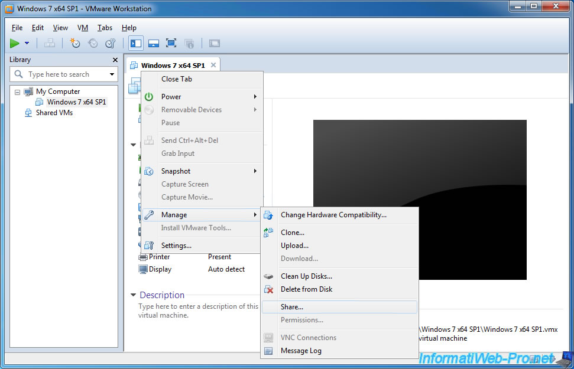This screenshot has width=574, height=369.
Task: Toggle the library sidebar view icon
Action: pyautogui.click(x=136, y=44)
